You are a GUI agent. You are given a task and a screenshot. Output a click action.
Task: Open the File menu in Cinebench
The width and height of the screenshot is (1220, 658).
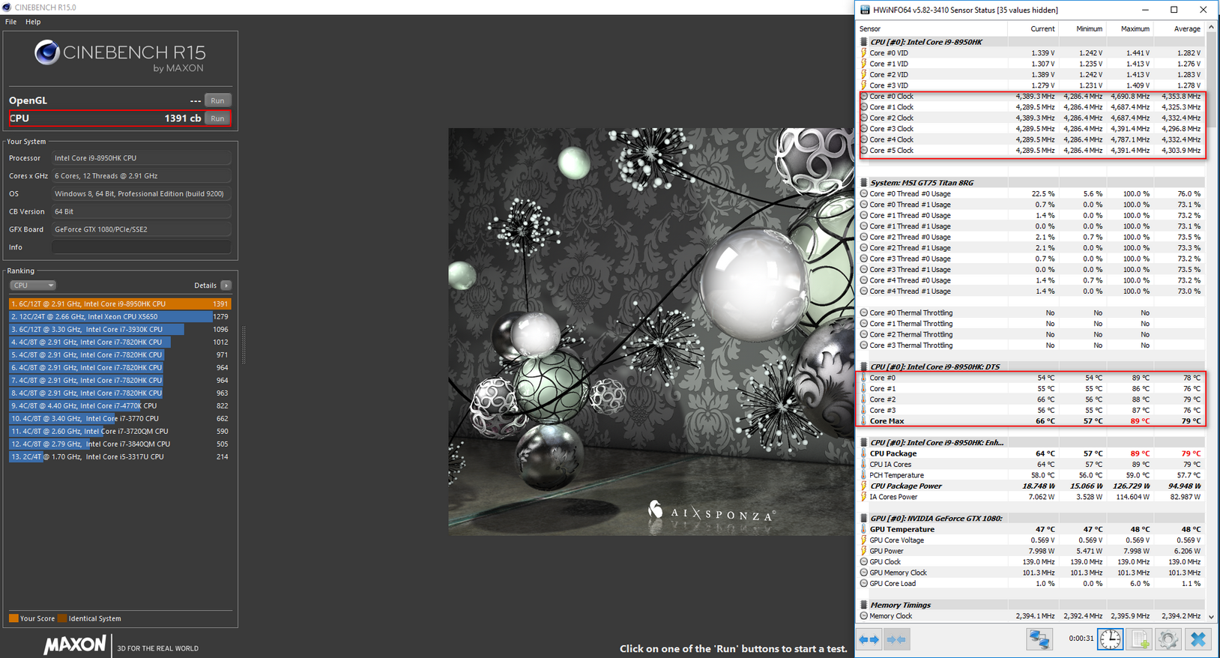point(10,22)
